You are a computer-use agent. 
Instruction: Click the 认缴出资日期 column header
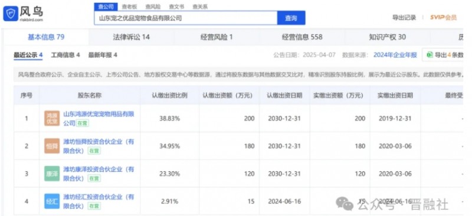point(284,95)
